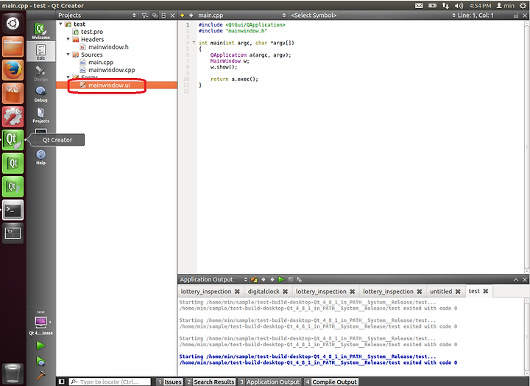Click Application Output vertical scrollbar
The width and height of the screenshot is (530, 386).
point(526,337)
